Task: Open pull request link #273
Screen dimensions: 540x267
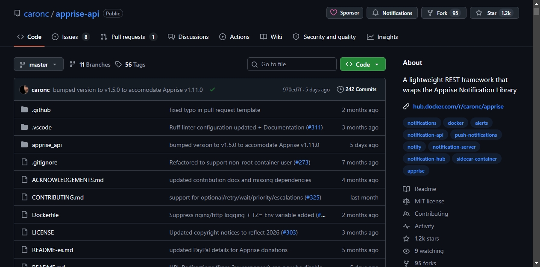Action: click(x=302, y=162)
